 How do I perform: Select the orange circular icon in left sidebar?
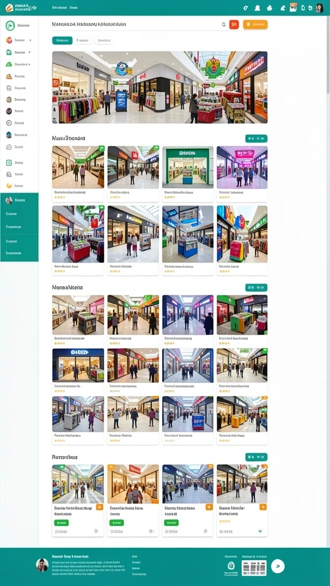9,40
